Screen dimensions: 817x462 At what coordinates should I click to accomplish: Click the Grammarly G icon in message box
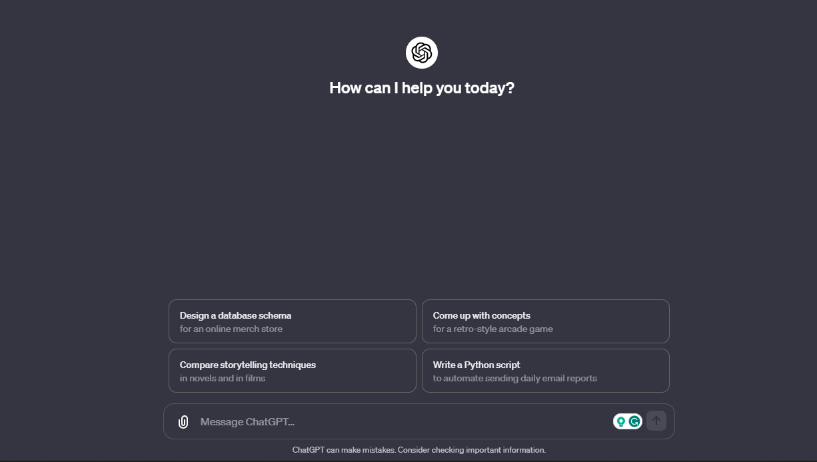(634, 421)
